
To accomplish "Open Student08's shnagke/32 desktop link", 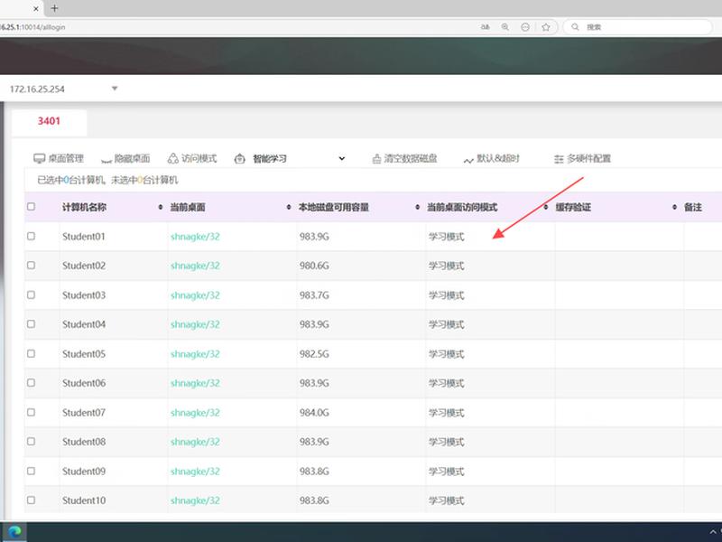I will [195, 442].
